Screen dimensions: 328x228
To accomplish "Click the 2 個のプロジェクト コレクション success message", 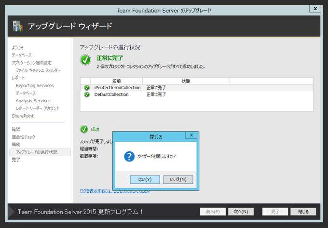I will point(150,67).
